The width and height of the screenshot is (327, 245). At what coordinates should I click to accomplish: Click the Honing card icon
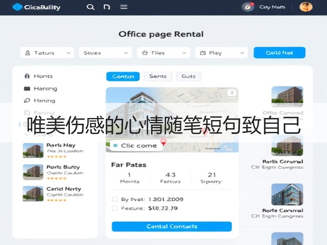27,89
